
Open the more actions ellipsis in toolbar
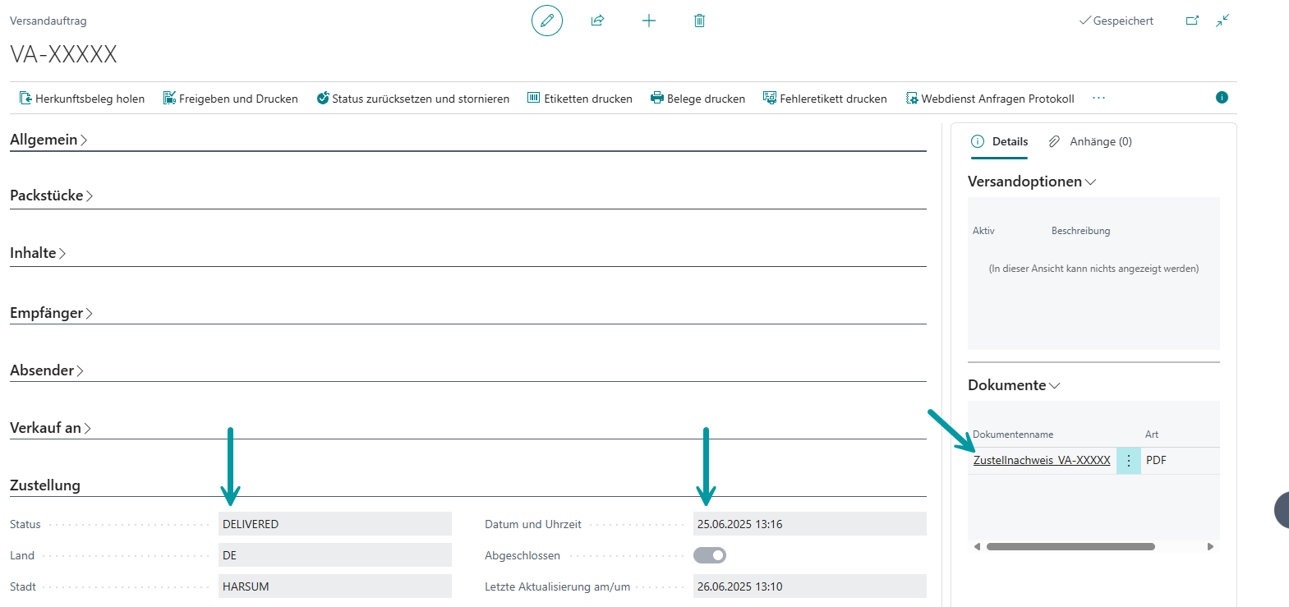1098,98
